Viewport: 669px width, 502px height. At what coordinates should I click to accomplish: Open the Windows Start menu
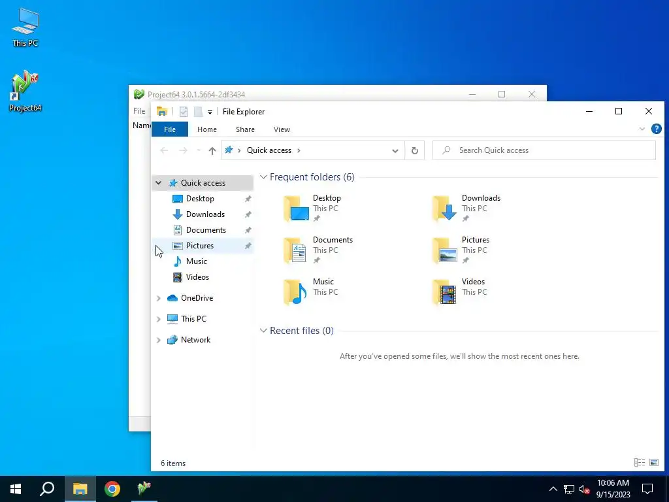pyautogui.click(x=16, y=489)
